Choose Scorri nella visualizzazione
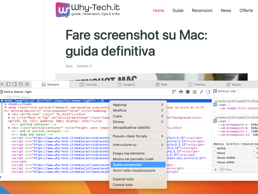The height and width of the screenshot is (194, 258). click(x=138, y=171)
